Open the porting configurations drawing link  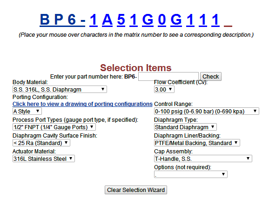point(82,104)
